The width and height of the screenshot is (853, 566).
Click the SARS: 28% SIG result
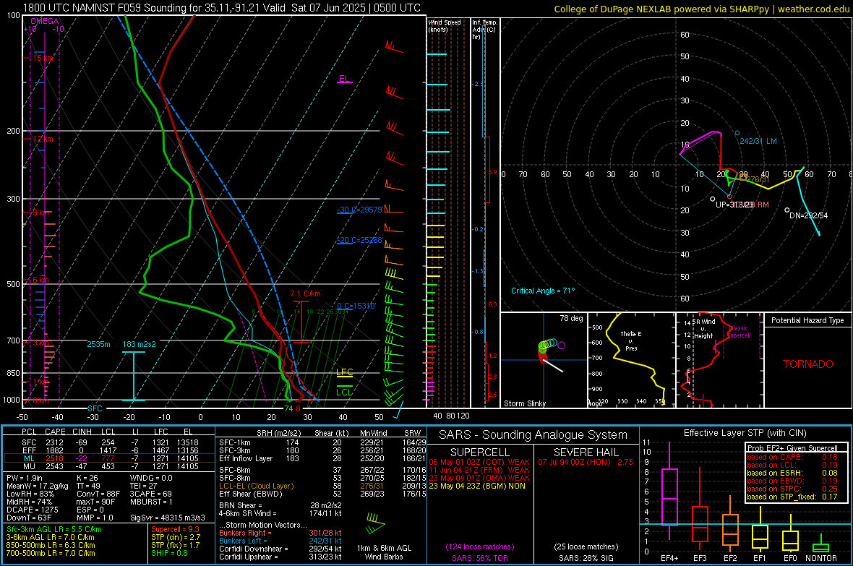(586, 558)
